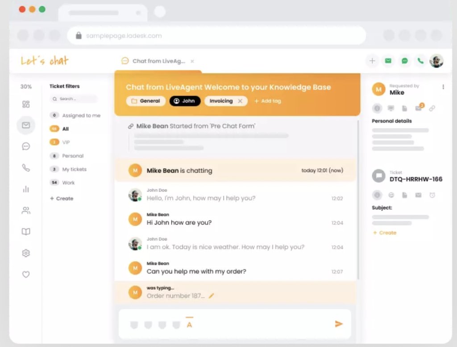The width and height of the screenshot is (457, 347).
Task: Click the monitor icon in contact panel
Action: (391, 108)
